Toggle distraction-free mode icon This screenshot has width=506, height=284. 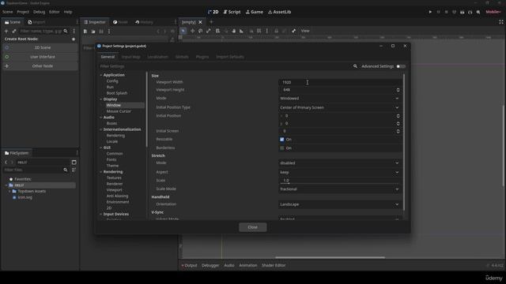501,22
